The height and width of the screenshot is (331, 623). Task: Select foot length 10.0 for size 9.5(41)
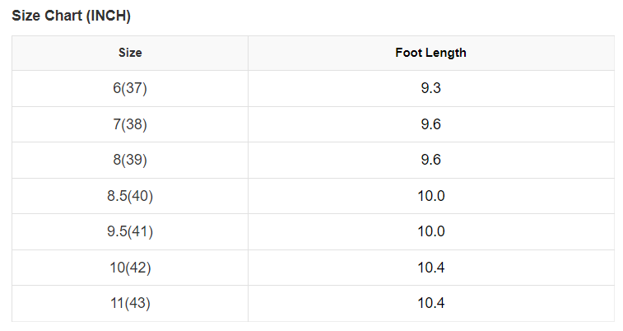click(x=431, y=231)
